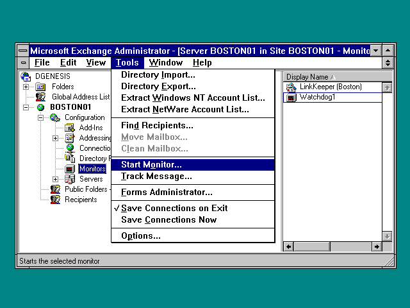Open the Help menu
Image resolution: width=410 pixels, height=308 pixels.
point(202,63)
